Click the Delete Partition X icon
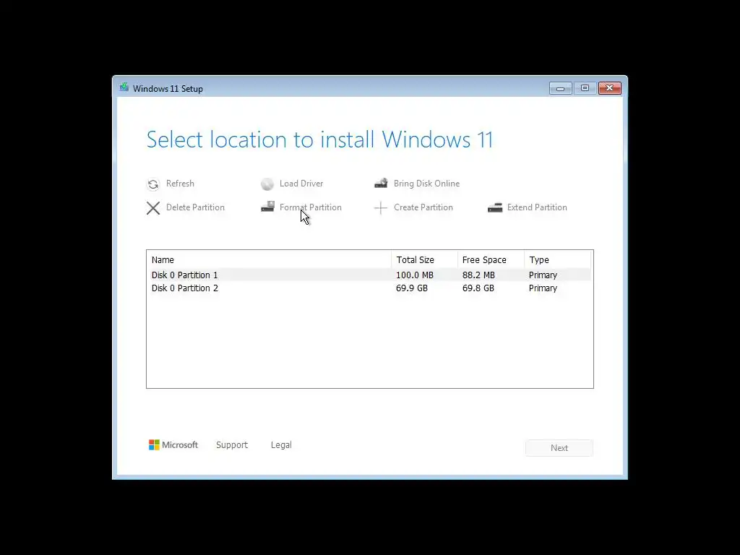 click(x=153, y=207)
